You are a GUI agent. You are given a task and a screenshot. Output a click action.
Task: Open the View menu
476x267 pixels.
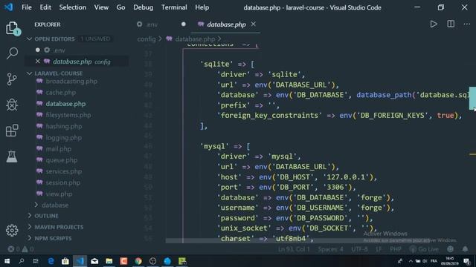[x=101, y=7]
